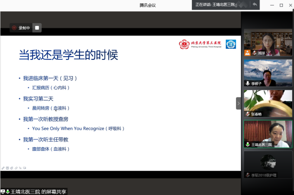The width and height of the screenshot is (294, 195).
Task: Collapse participant panel with the side chevron
Action: coord(239,104)
